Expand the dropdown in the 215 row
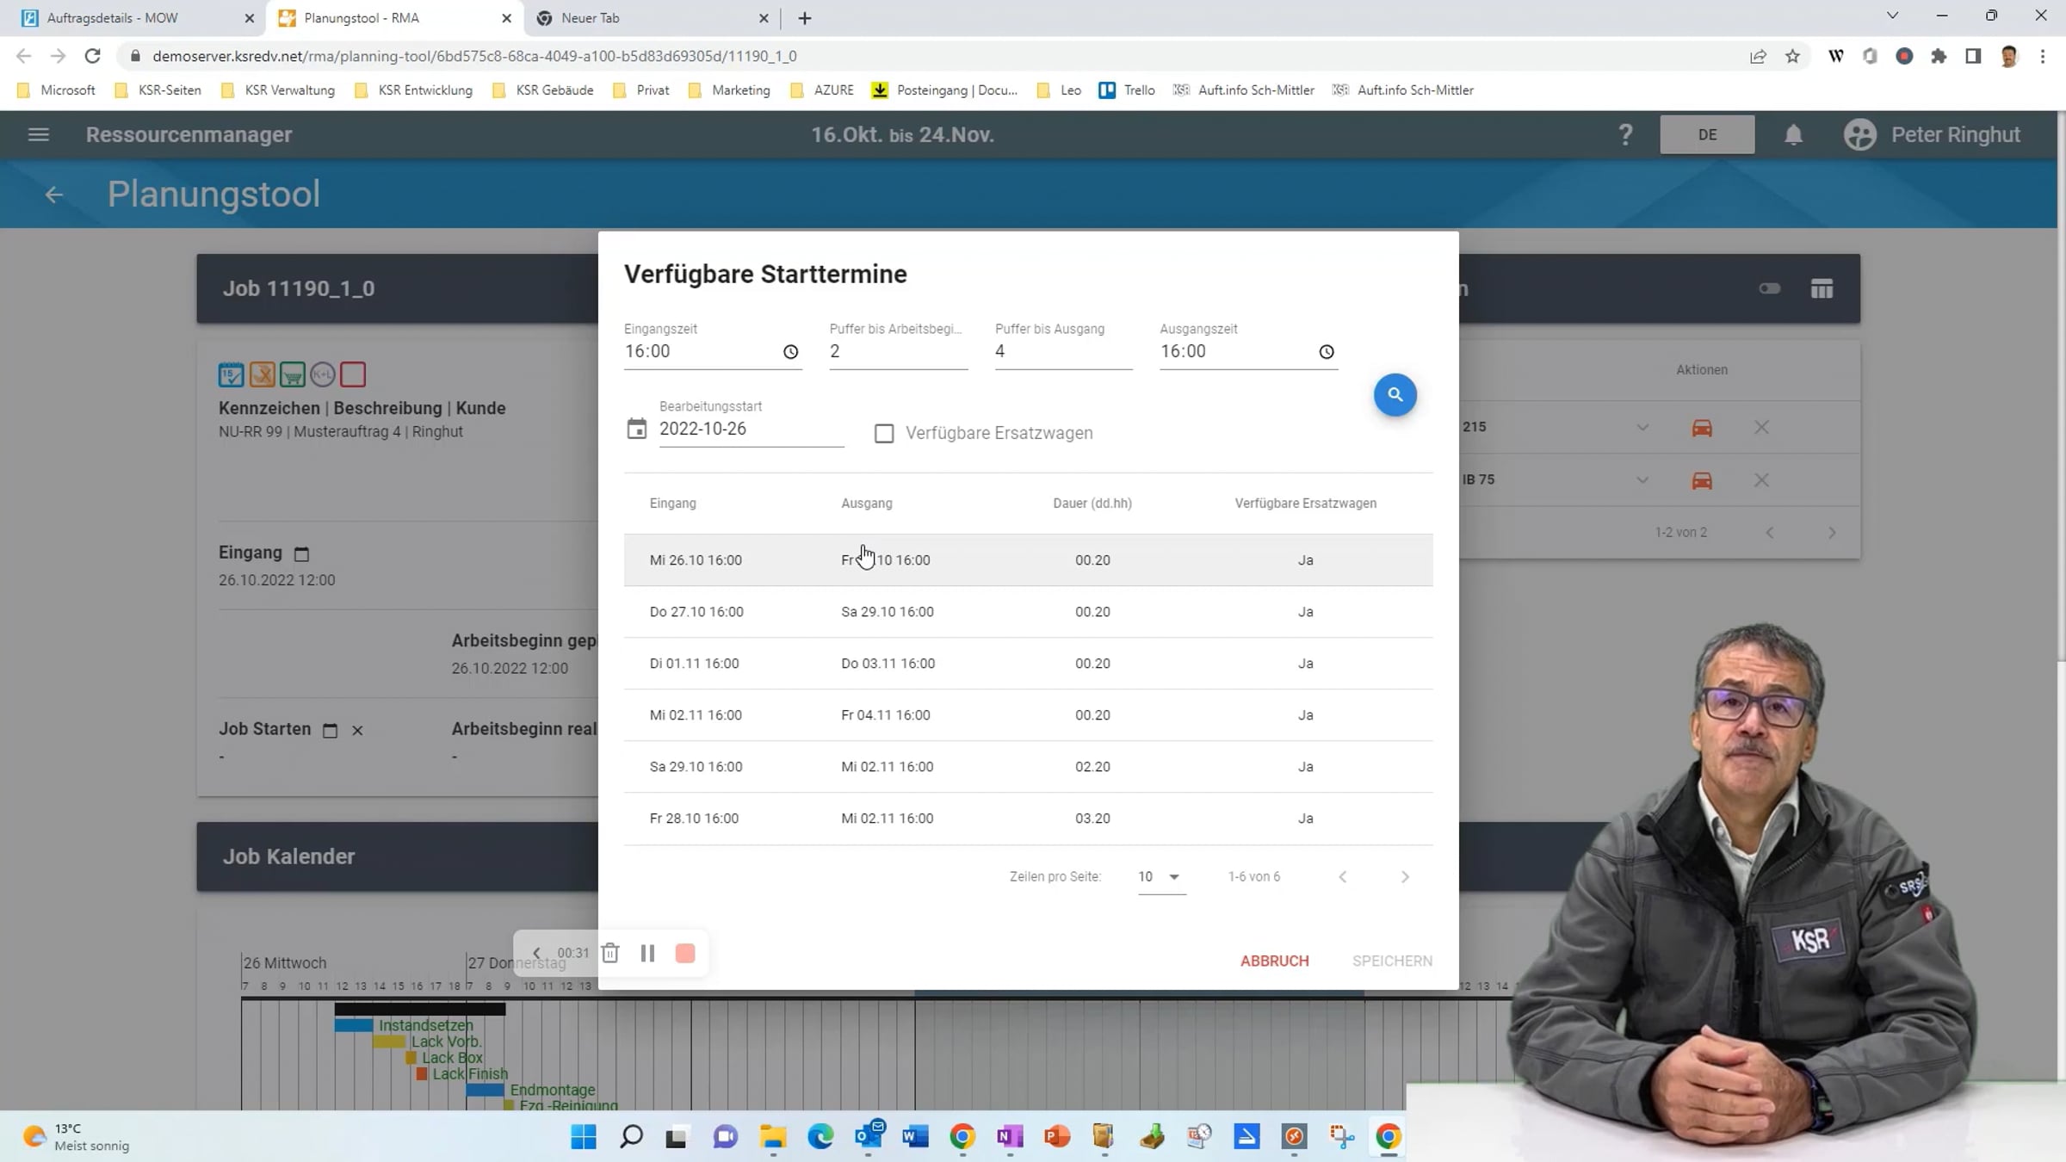 [x=1642, y=428]
